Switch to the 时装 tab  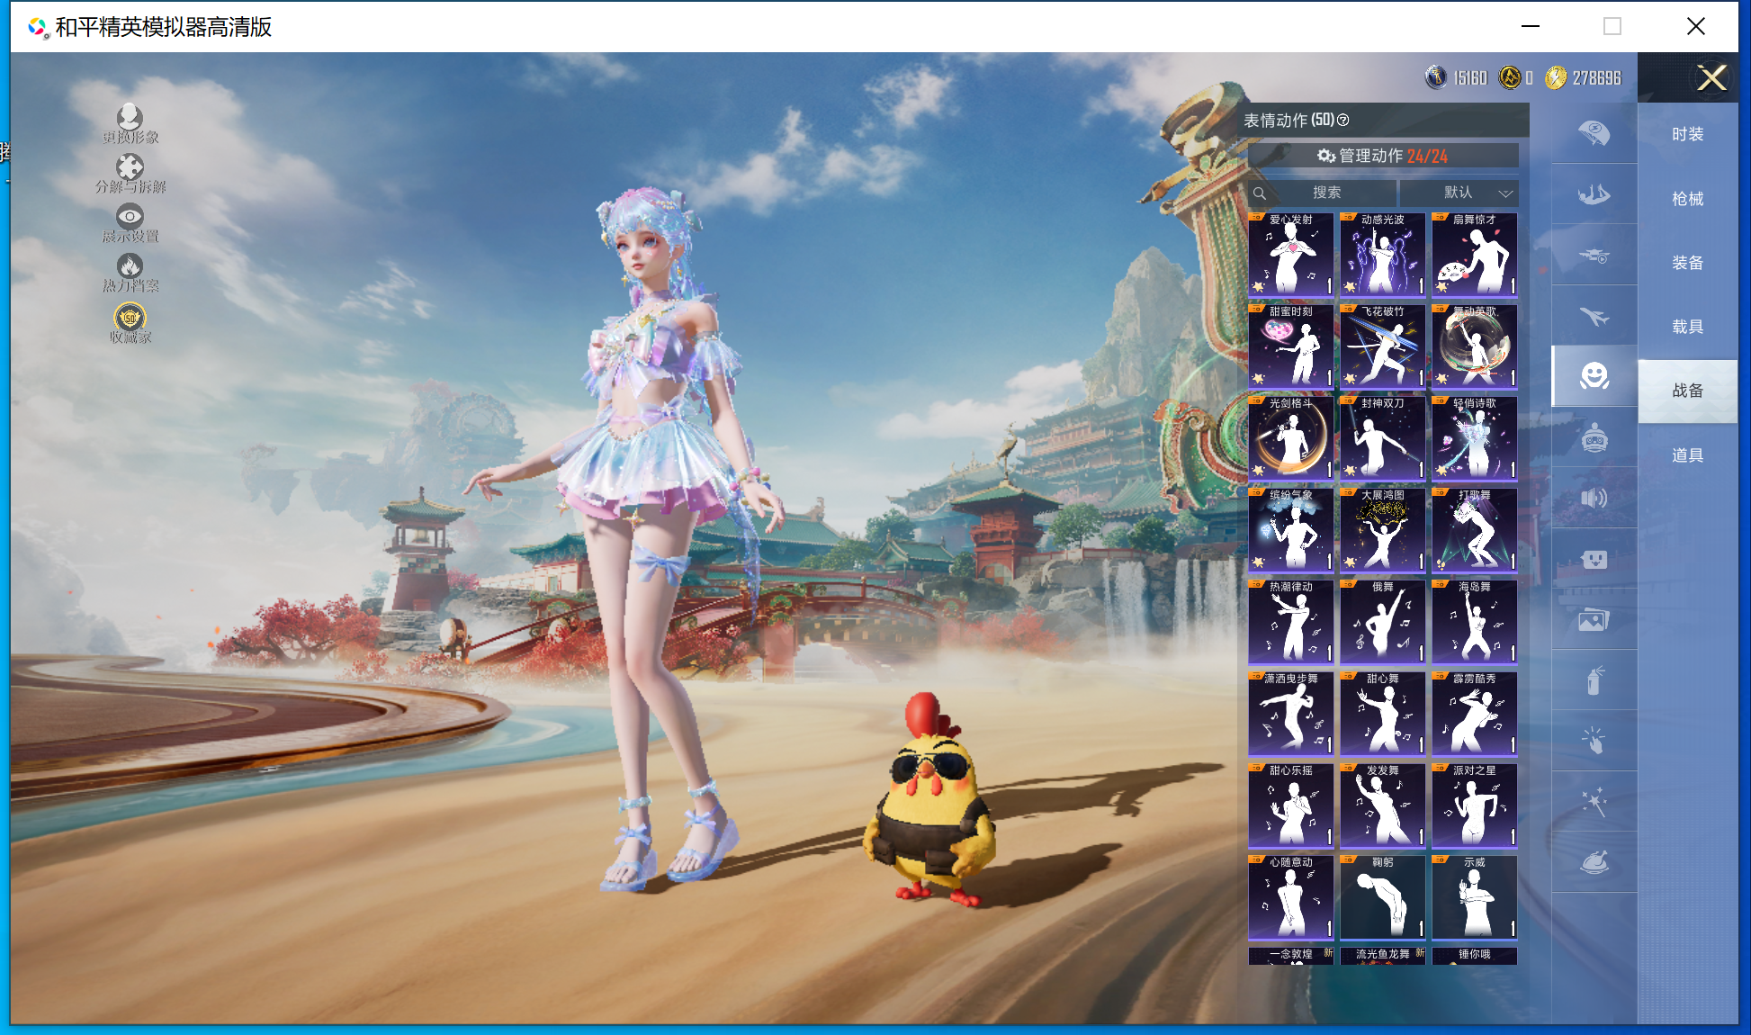[1687, 134]
